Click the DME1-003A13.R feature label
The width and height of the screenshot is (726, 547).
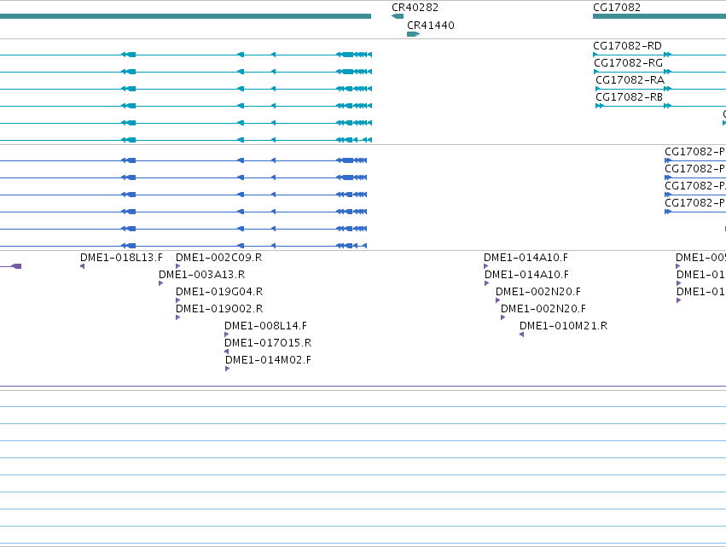pos(202,275)
